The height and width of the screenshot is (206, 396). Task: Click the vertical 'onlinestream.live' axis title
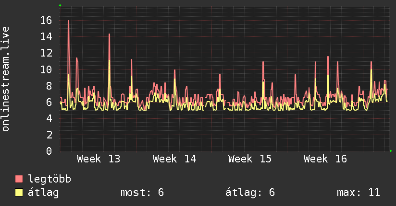point(5,79)
